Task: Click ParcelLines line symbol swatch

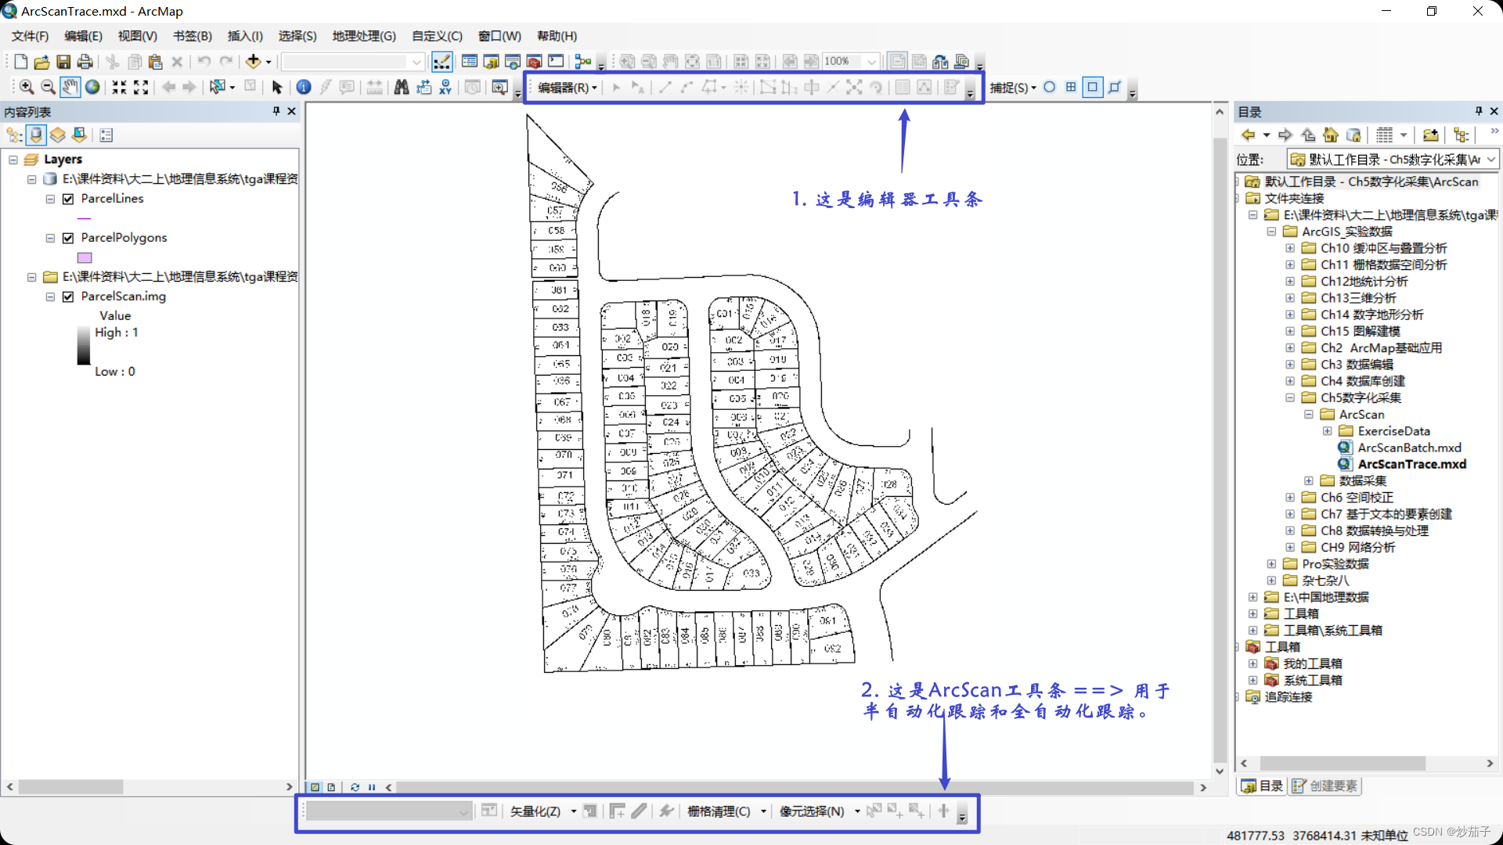Action: pos(85,218)
